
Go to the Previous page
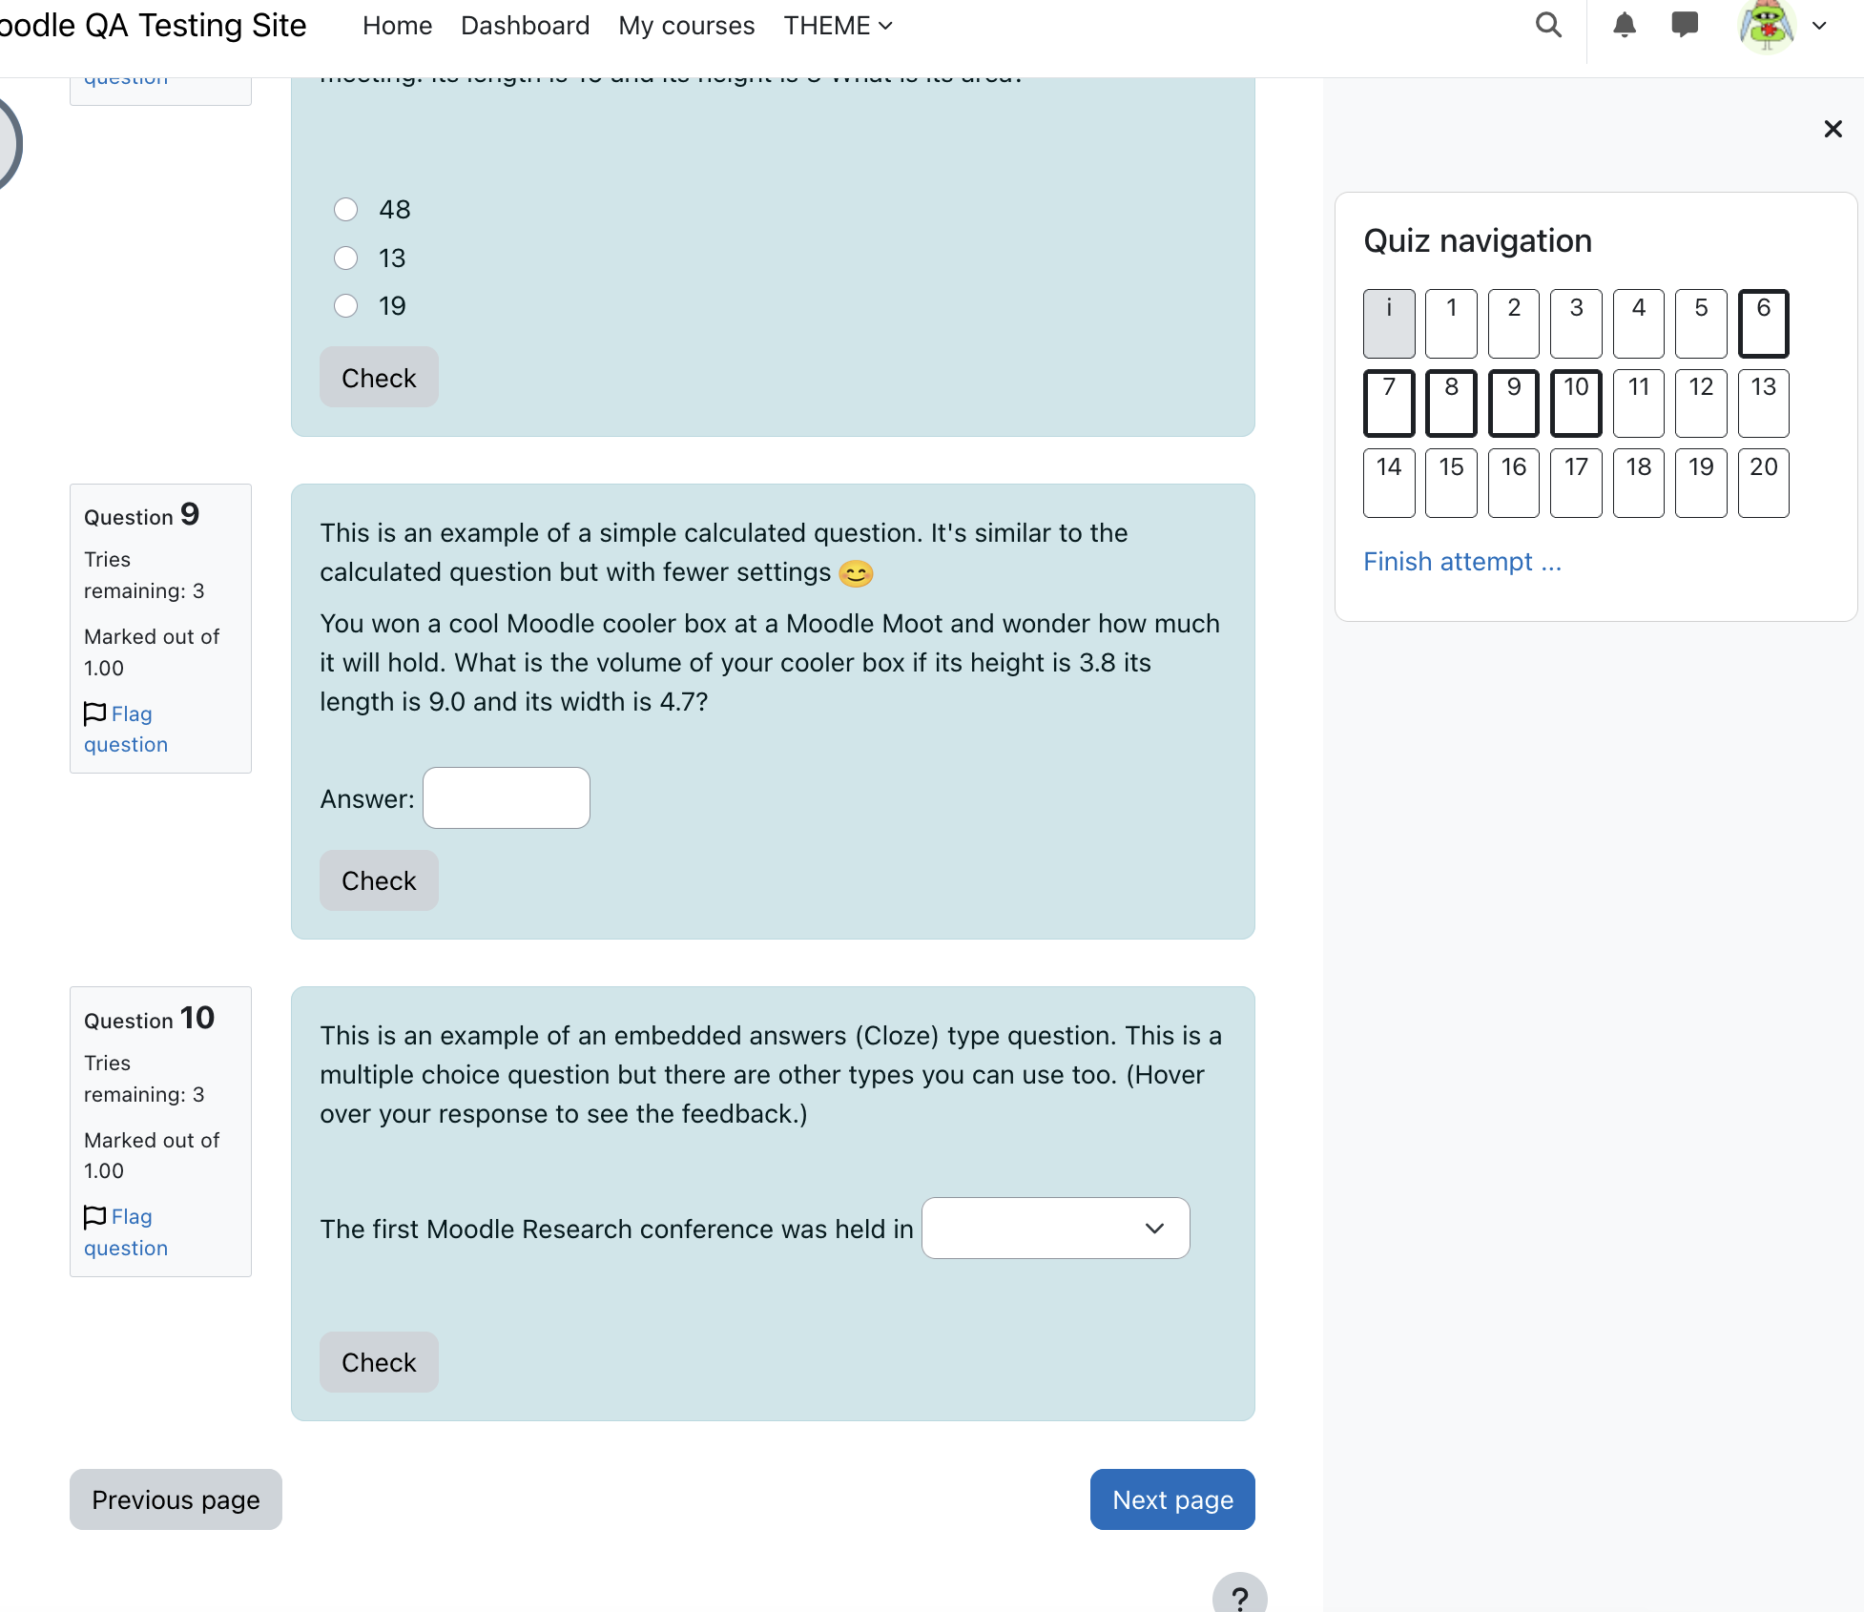(176, 1499)
